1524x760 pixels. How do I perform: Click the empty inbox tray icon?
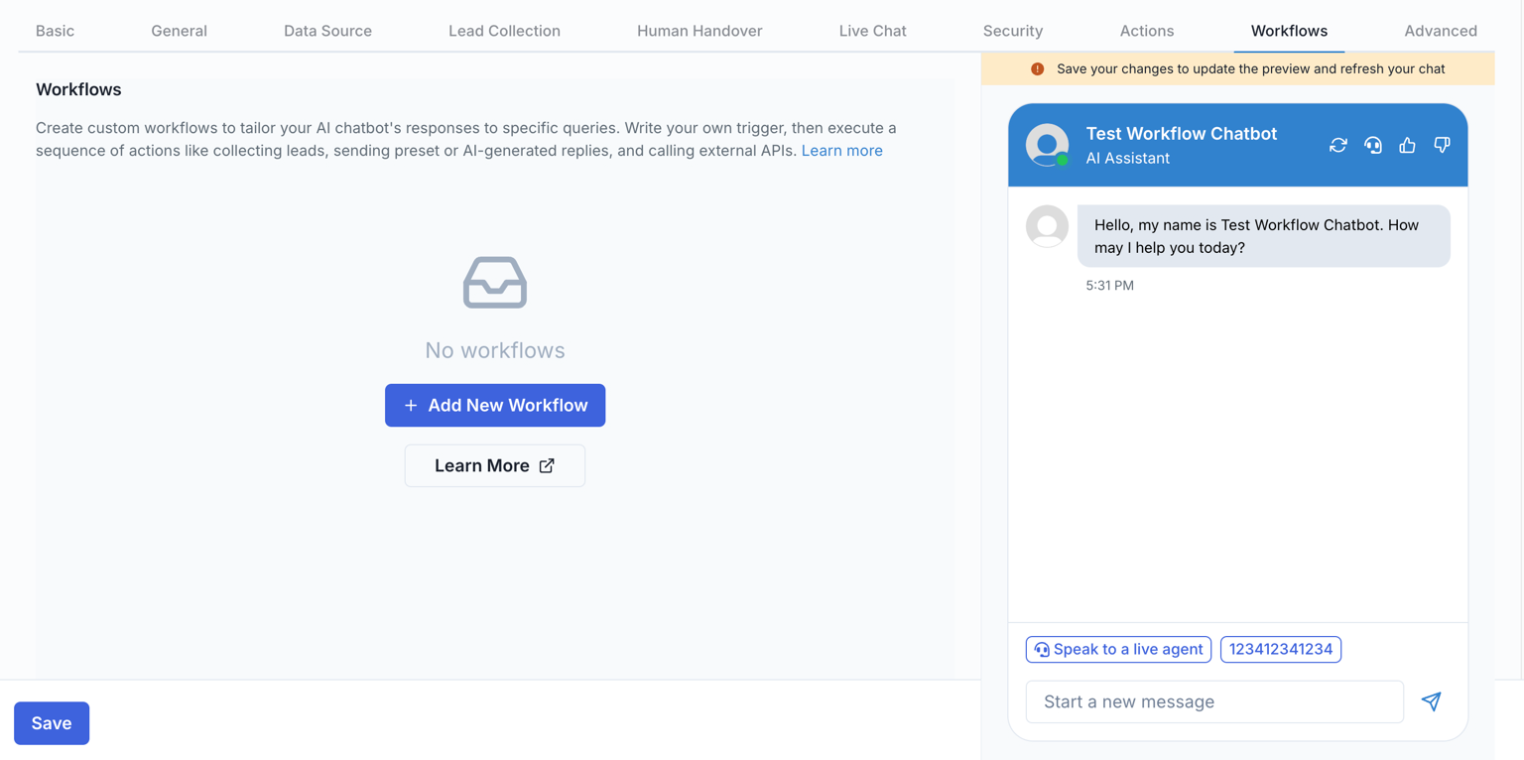click(494, 283)
